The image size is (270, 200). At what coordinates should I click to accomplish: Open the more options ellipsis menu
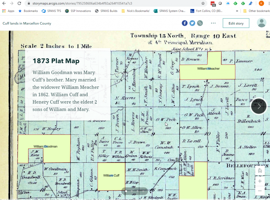pyautogui.click(x=213, y=23)
